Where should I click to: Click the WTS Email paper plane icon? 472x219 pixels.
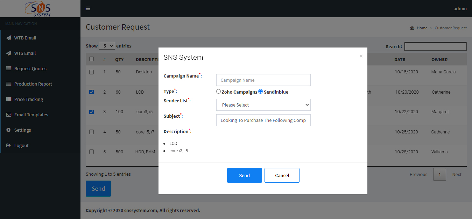coord(9,53)
